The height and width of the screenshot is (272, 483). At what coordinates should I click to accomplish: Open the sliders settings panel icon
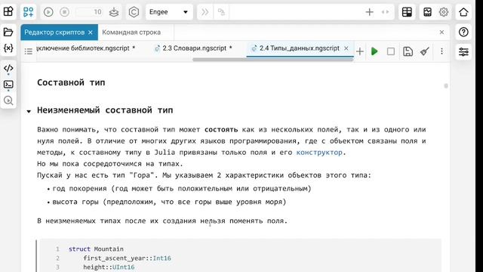tap(463, 51)
